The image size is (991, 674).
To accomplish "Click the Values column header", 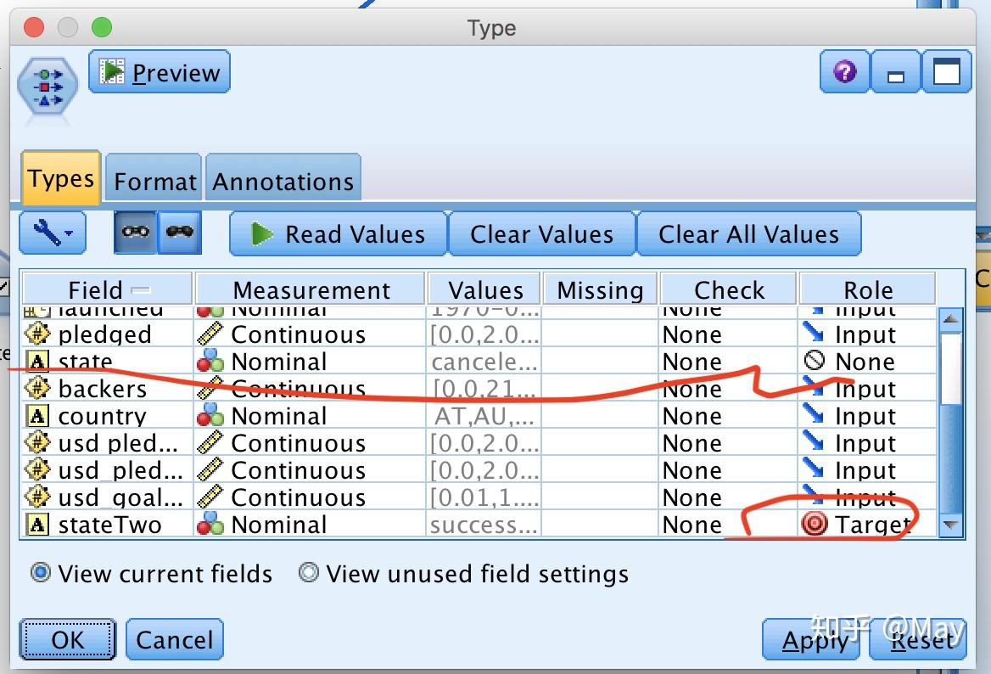I will point(484,289).
